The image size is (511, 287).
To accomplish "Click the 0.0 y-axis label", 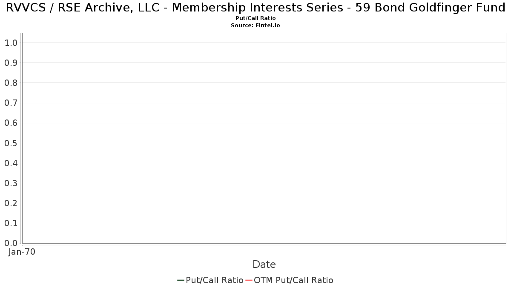I will [11, 243].
